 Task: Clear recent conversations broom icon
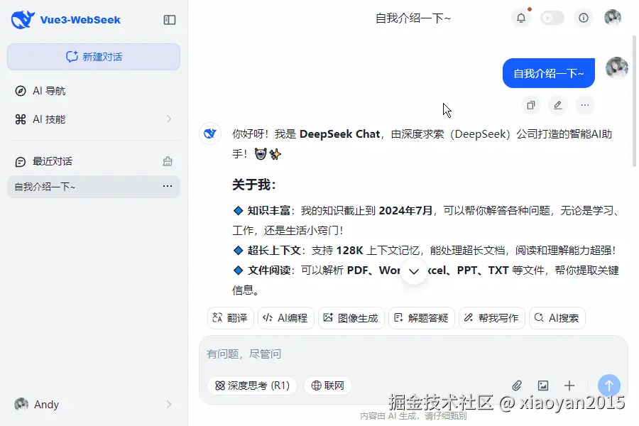[x=168, y=161]
